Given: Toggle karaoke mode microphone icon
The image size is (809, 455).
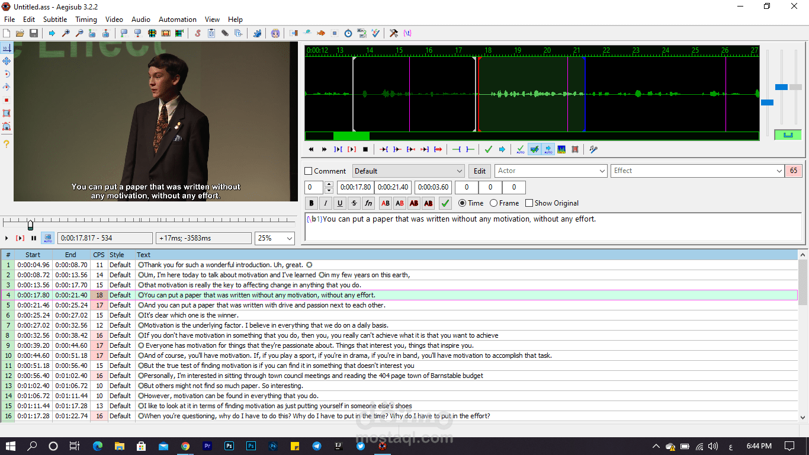Looking at the screenshot, I should point(593,149).
